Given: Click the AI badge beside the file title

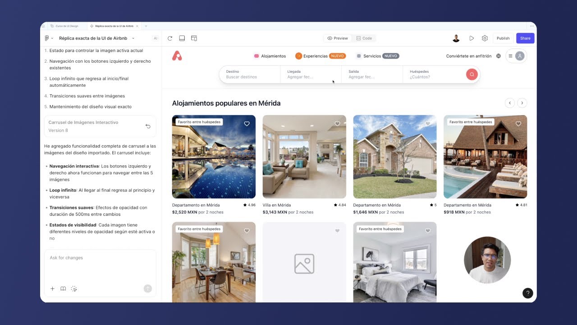Looking at the screenshot, I should (156, 38).
